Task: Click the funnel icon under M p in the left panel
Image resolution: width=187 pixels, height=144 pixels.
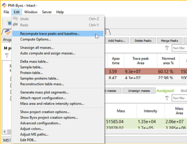Action: point(7,55)
